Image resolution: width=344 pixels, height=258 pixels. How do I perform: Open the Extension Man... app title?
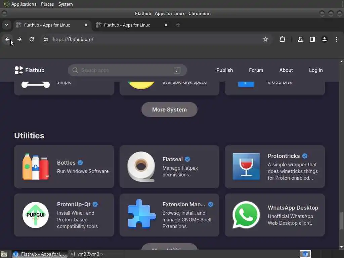[184, 204]
